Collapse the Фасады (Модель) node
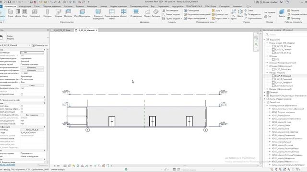307x172 pixels. pos(267,73)
